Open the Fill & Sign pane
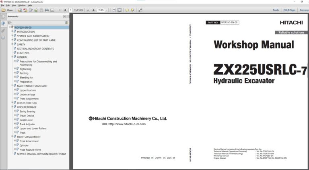The image size is (309, 170). point(289,10)
